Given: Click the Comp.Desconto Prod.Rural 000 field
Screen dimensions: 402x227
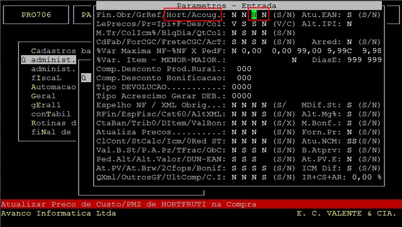Looking at the screenshot, I should pyautogui.click(x=244, y=69).
